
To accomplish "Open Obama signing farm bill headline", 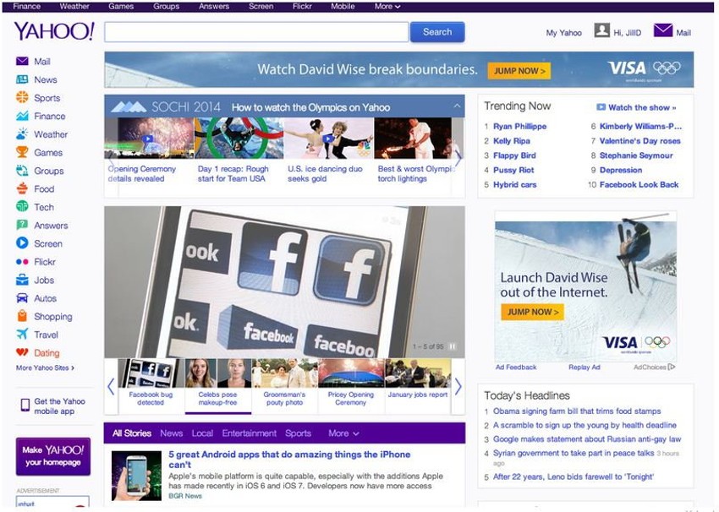I will 577,411.
